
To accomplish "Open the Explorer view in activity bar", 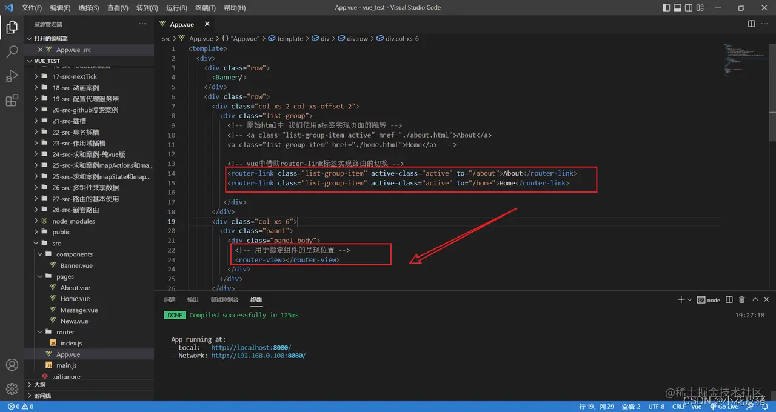I will coord(12,27).
